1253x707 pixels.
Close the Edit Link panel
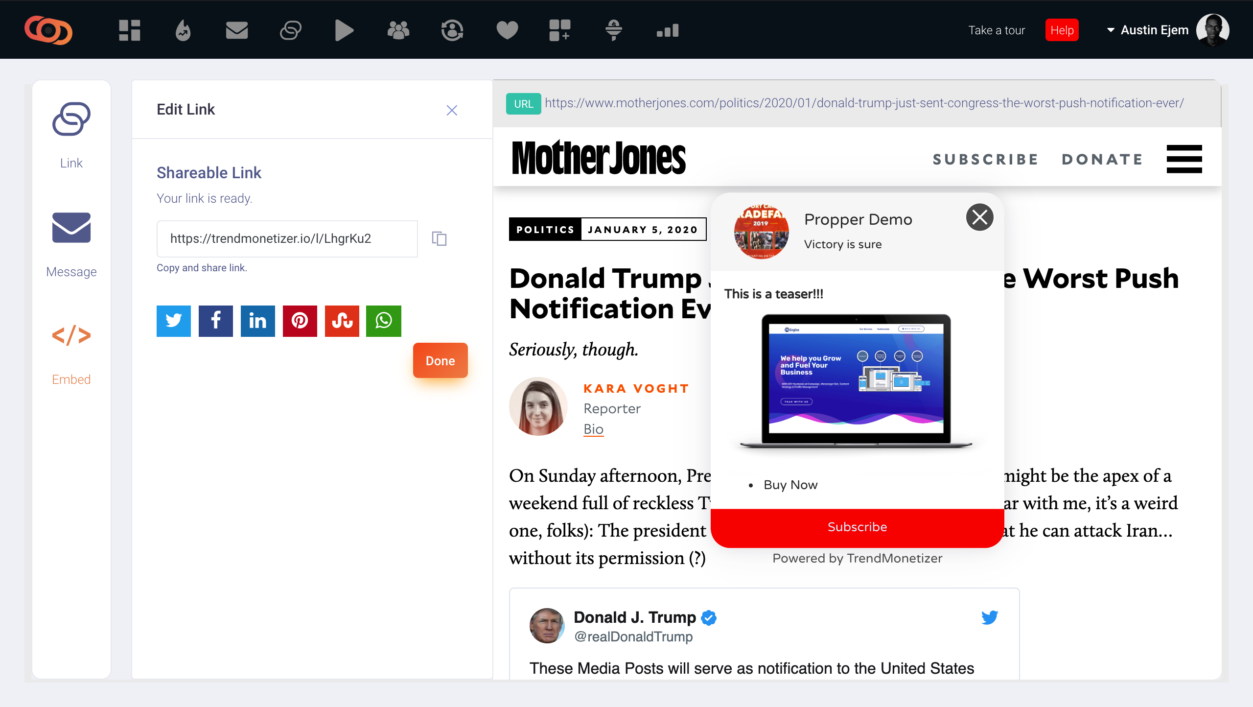[452, 110]
